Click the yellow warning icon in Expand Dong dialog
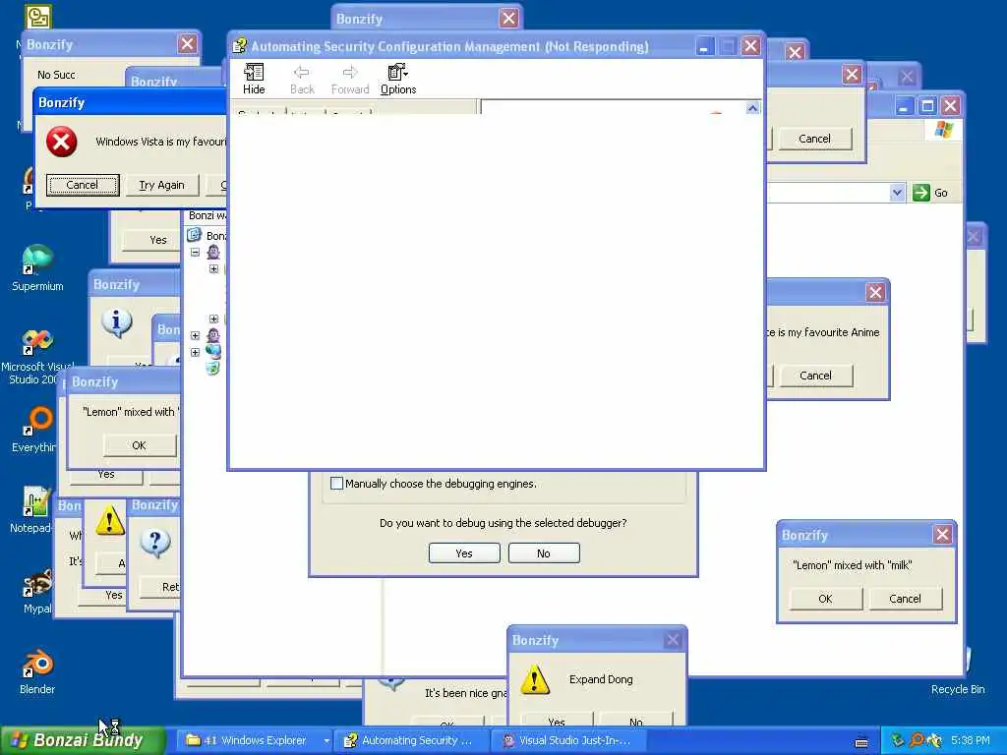This screenshot has width=1007, height=755. [534, 679]
